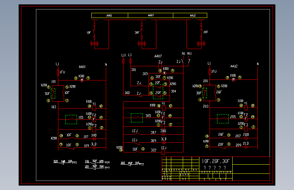Select the 3LD indicator lamp symbol
This screenshot has height=190, width=294.
164,143
